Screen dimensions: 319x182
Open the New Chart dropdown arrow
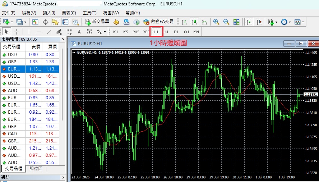[x=12, y=22]
